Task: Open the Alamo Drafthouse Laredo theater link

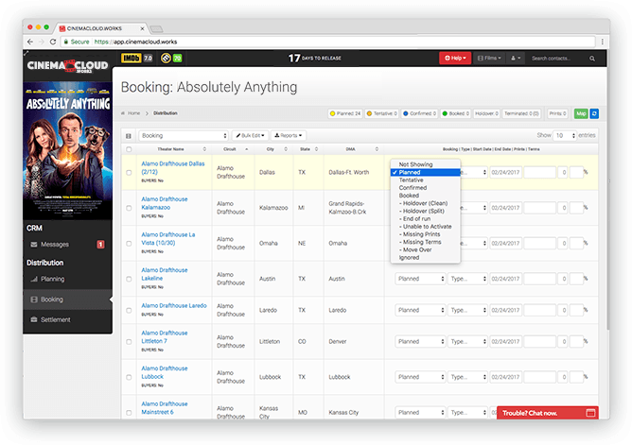Action: pos(174,306)
